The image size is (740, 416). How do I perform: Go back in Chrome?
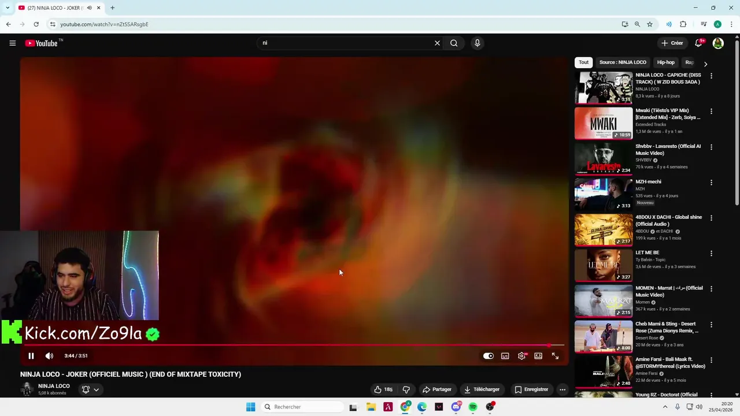pyautogui.click(x=8, y=24)
